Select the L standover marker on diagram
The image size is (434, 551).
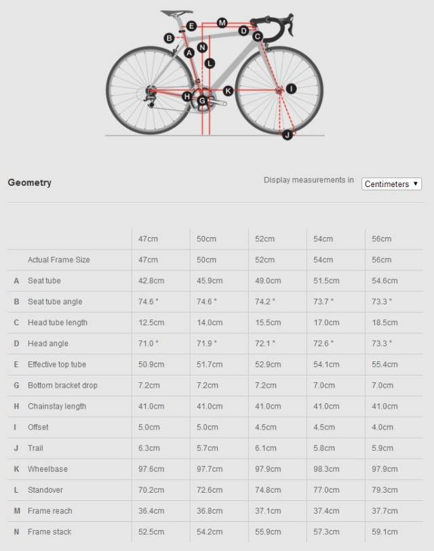point(210,63)
